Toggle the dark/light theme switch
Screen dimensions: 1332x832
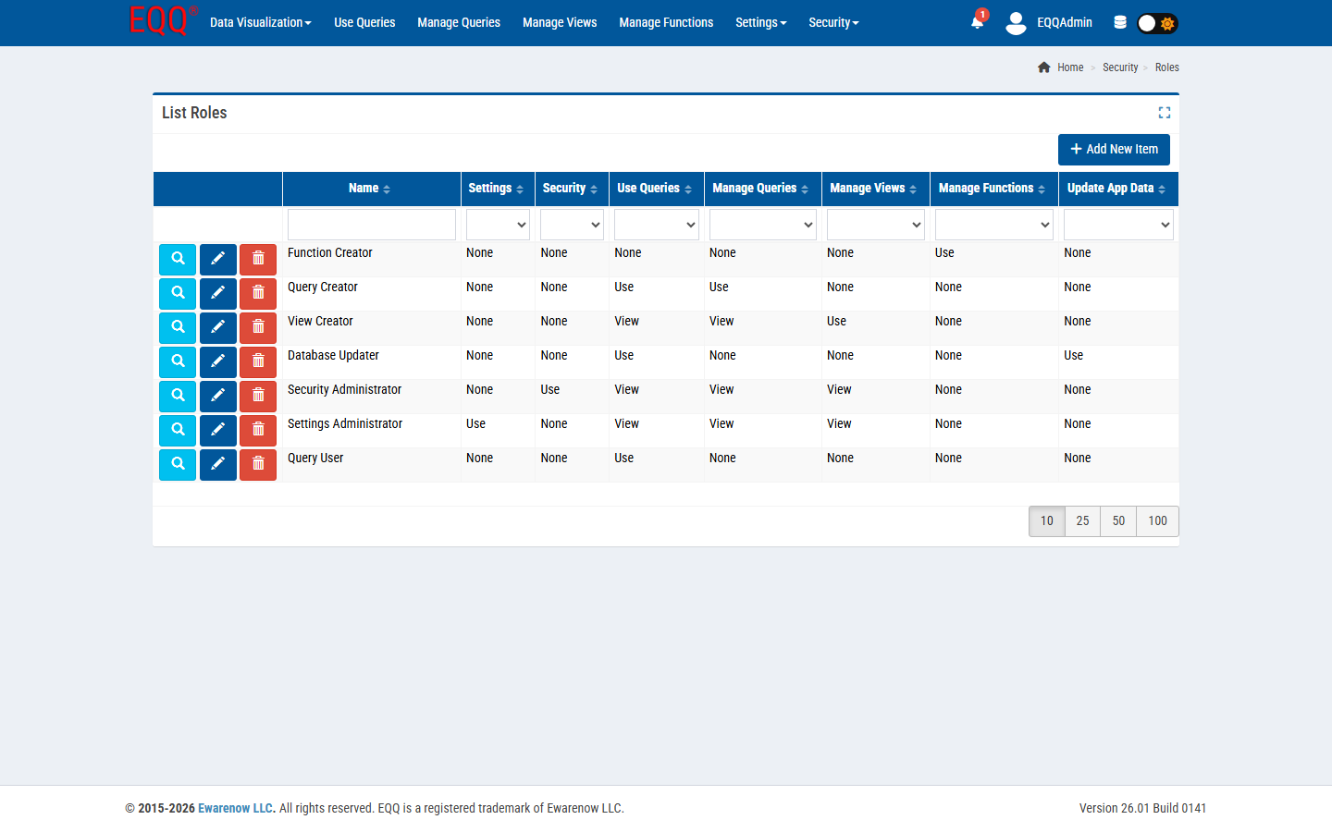1156,23
